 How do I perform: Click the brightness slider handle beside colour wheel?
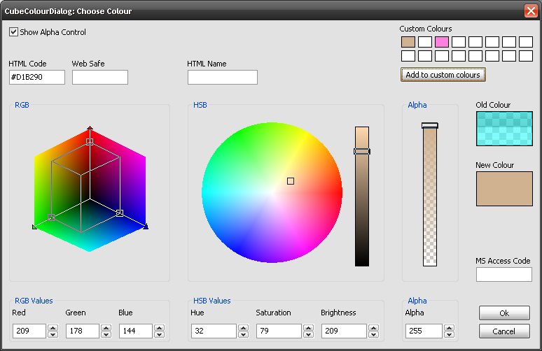[361, 151]
